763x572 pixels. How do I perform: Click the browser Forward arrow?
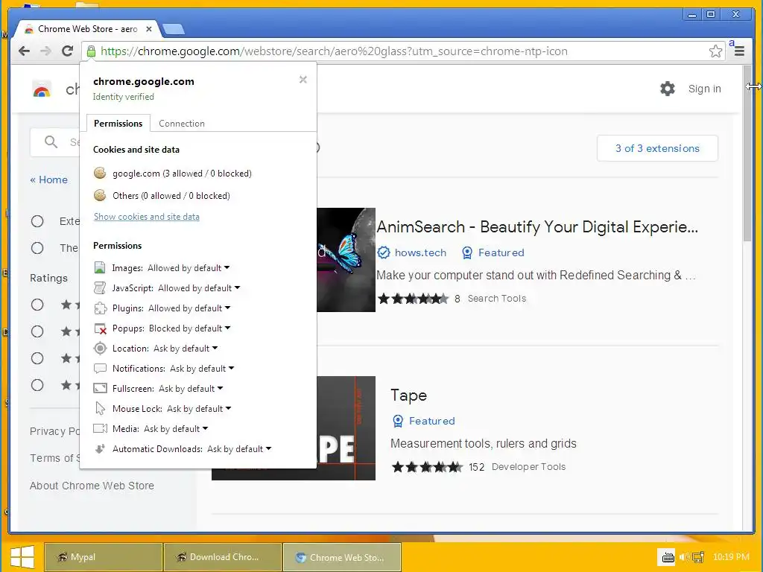[45, 51]
